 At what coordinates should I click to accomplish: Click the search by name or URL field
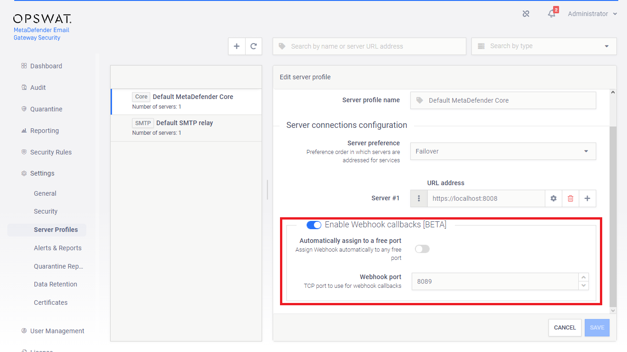tap(369, 46)
